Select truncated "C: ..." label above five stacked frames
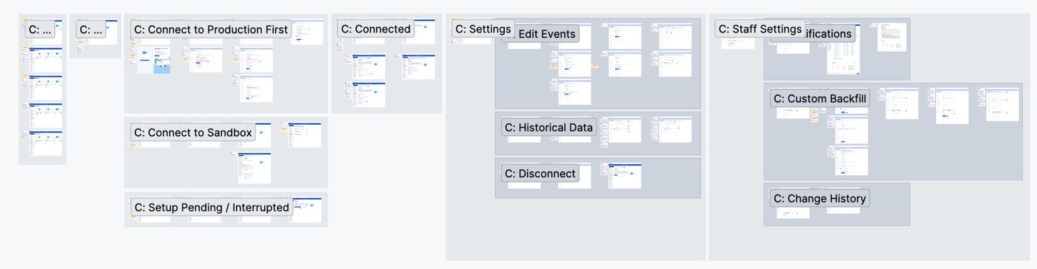 pos(40,30)
